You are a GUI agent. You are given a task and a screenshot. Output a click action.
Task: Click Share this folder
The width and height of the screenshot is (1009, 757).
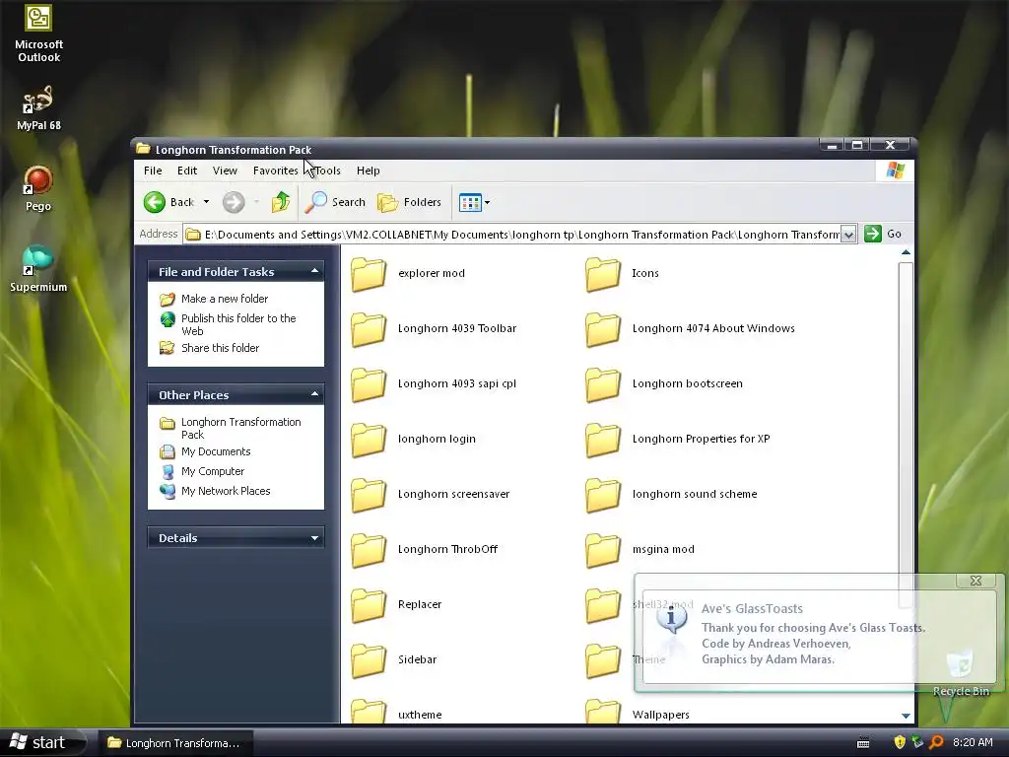(x=210, y=348)
